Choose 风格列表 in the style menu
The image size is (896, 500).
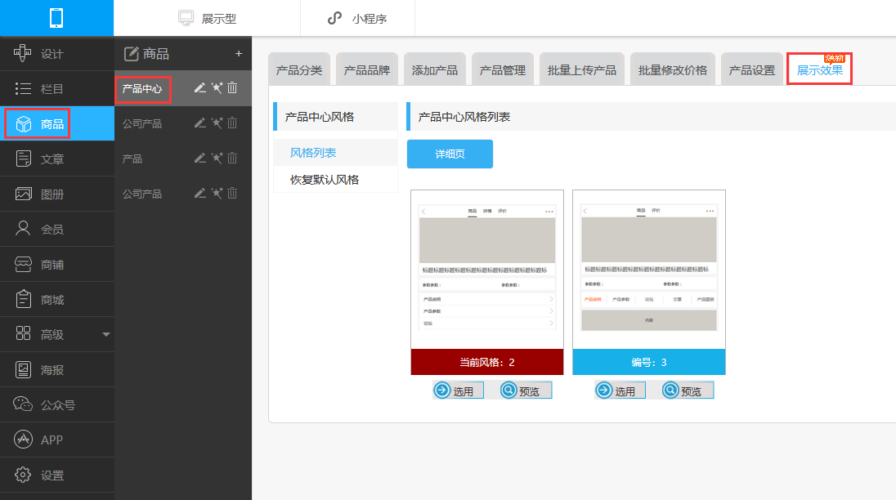tap(313, 153)
